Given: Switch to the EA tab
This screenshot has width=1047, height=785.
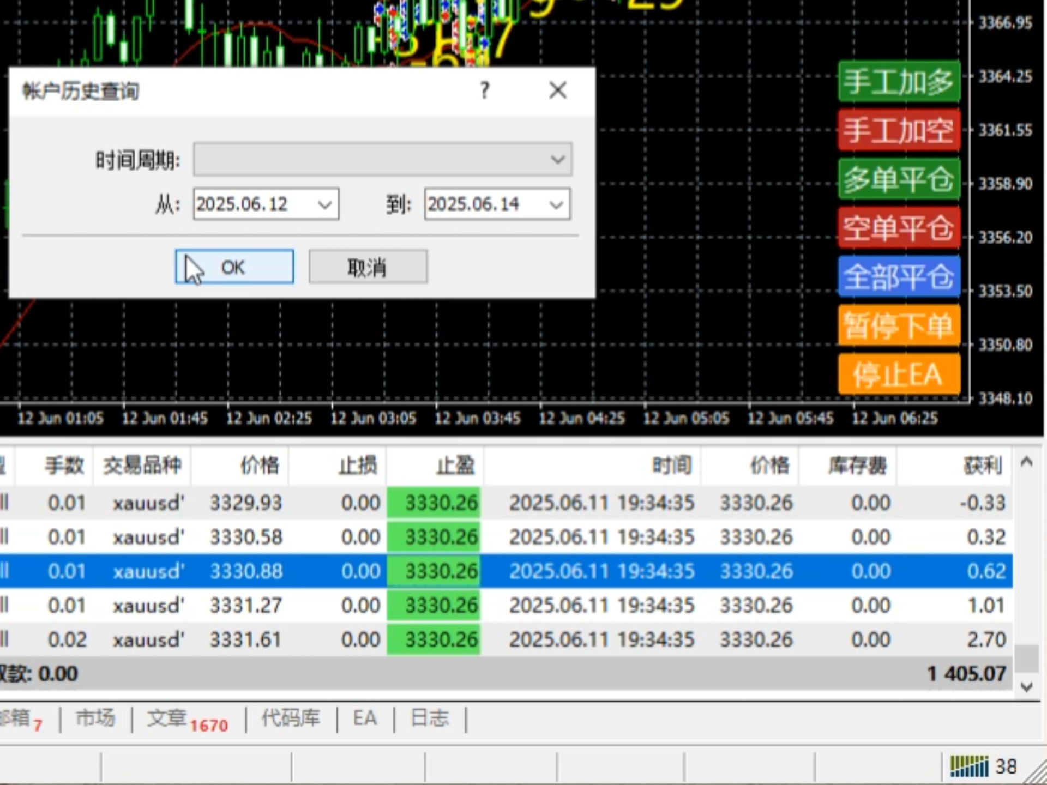Looking at the screenshot, I should [365, 718].
